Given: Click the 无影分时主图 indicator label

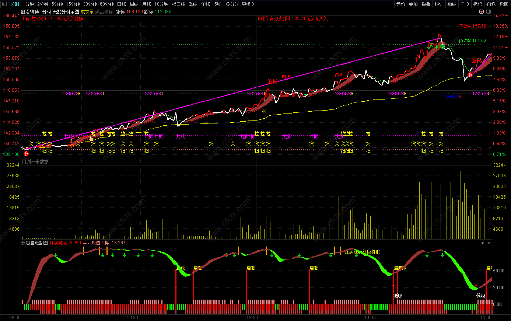Looking at the screenshot, I should coord(66,12).
